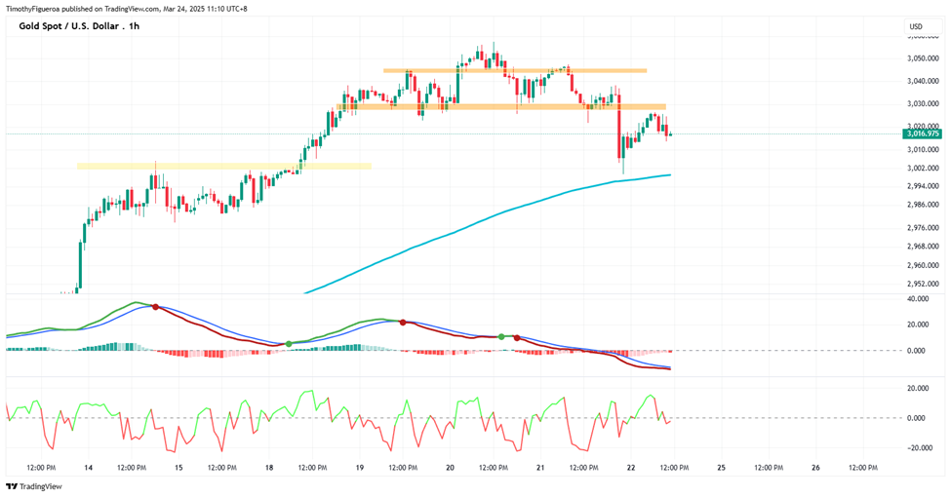Click the cyan moving average line
Screen dimensions: 951x497
coord(485,219)
